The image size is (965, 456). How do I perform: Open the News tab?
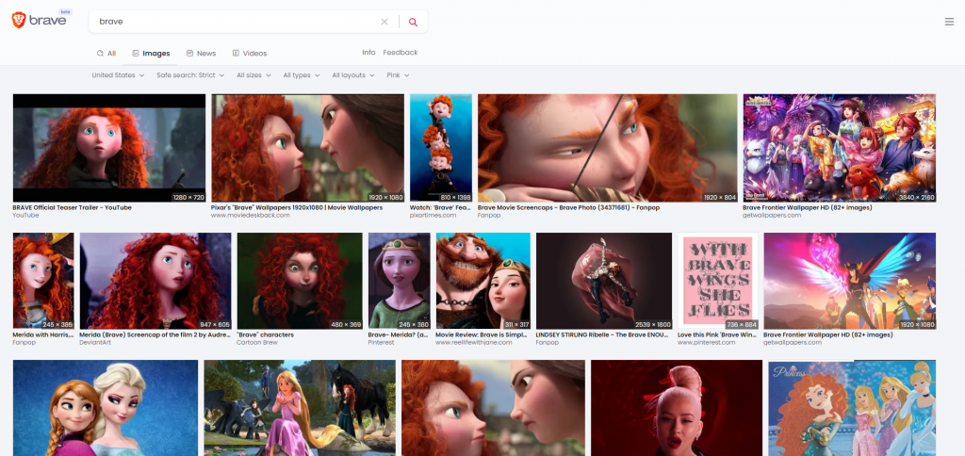(x=201, y=54)
